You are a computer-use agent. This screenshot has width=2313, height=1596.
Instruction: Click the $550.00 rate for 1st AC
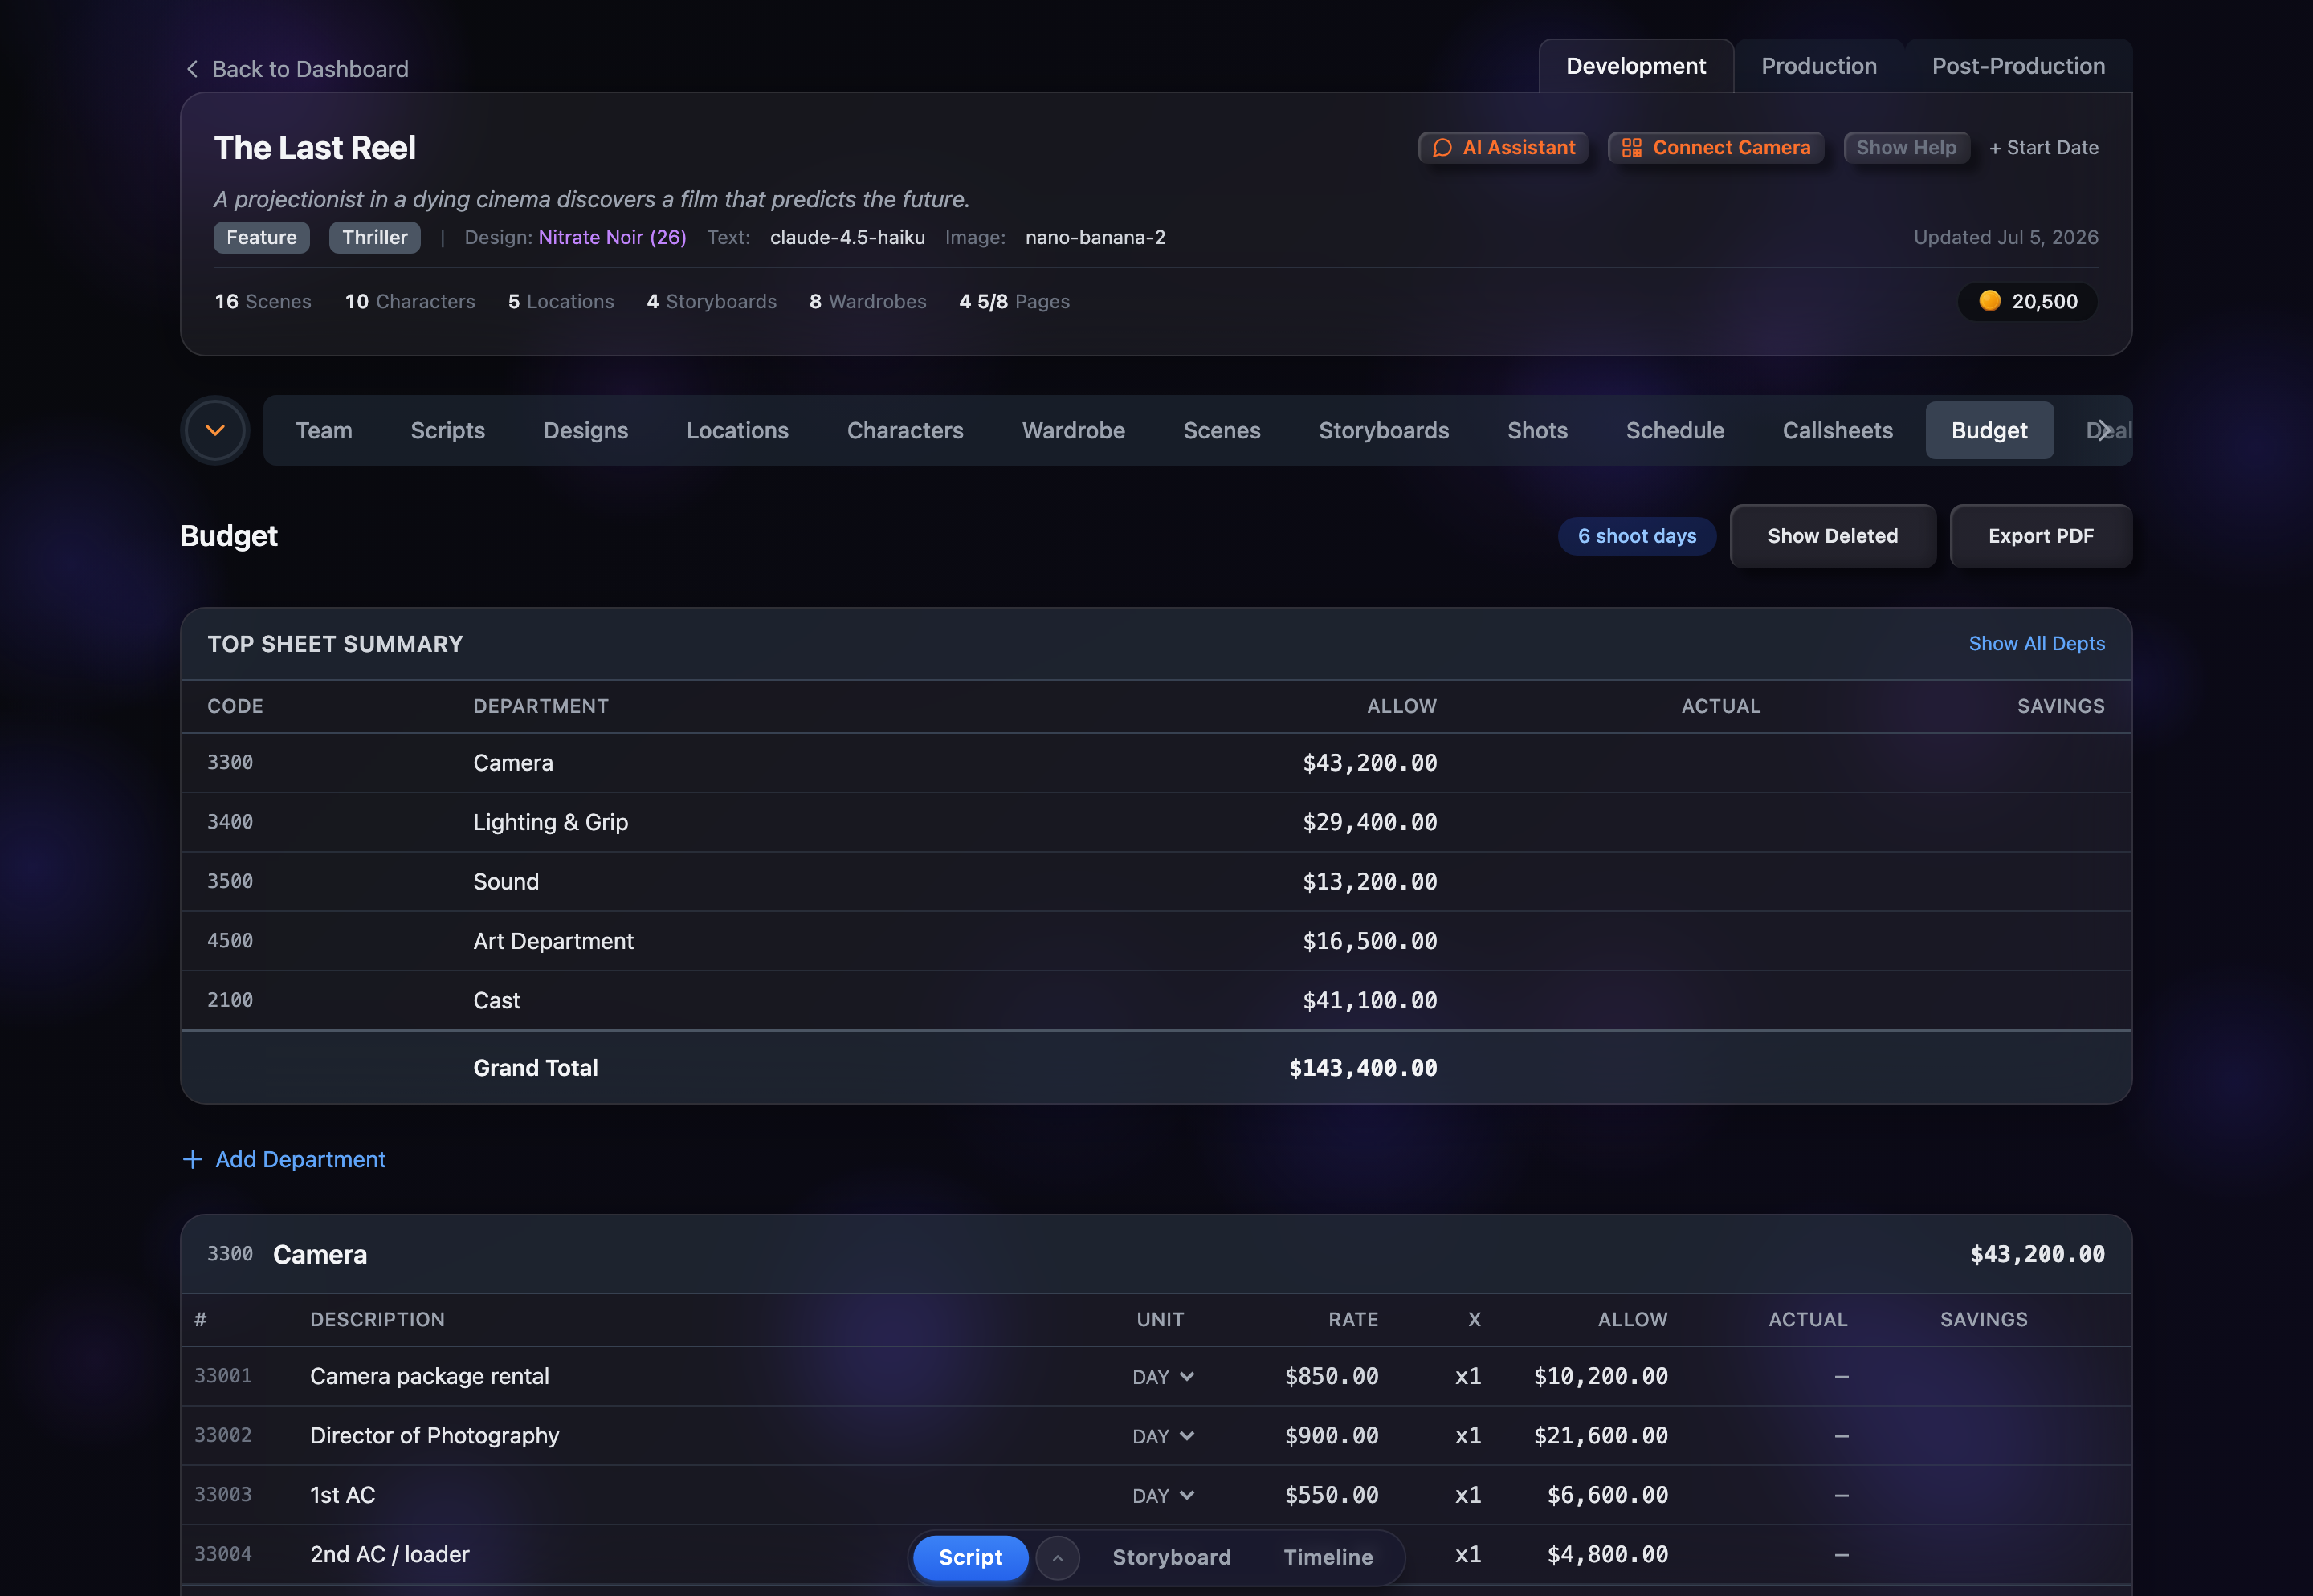[x=1331, y=1495]
